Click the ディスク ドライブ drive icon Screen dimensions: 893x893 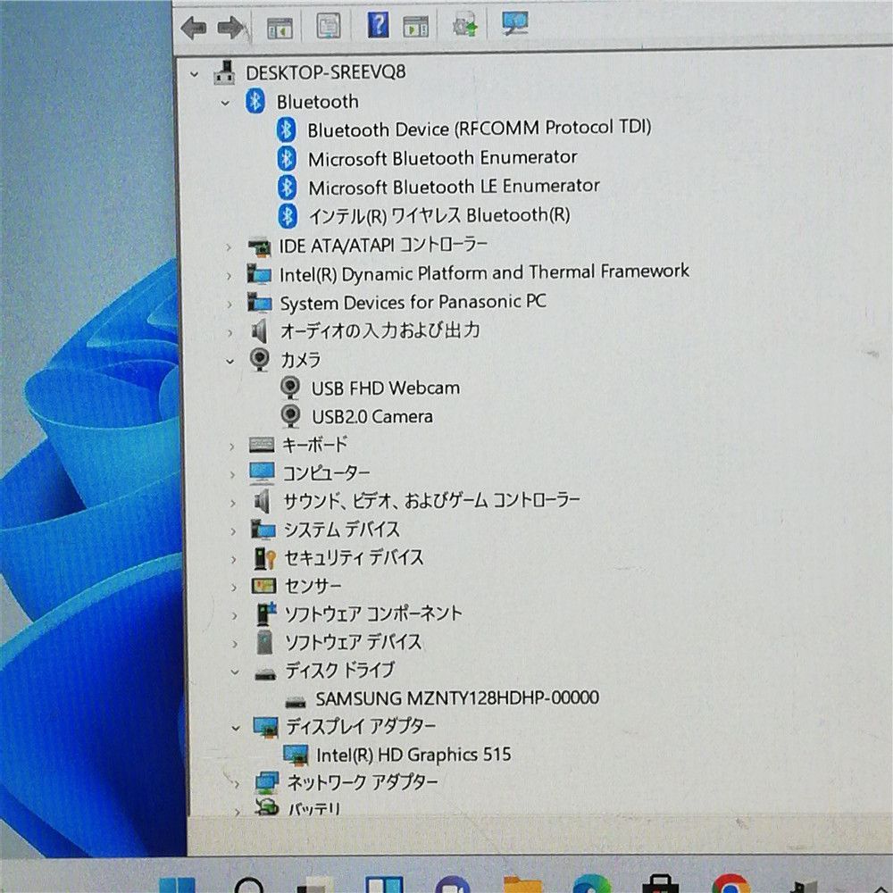(265, 675)
